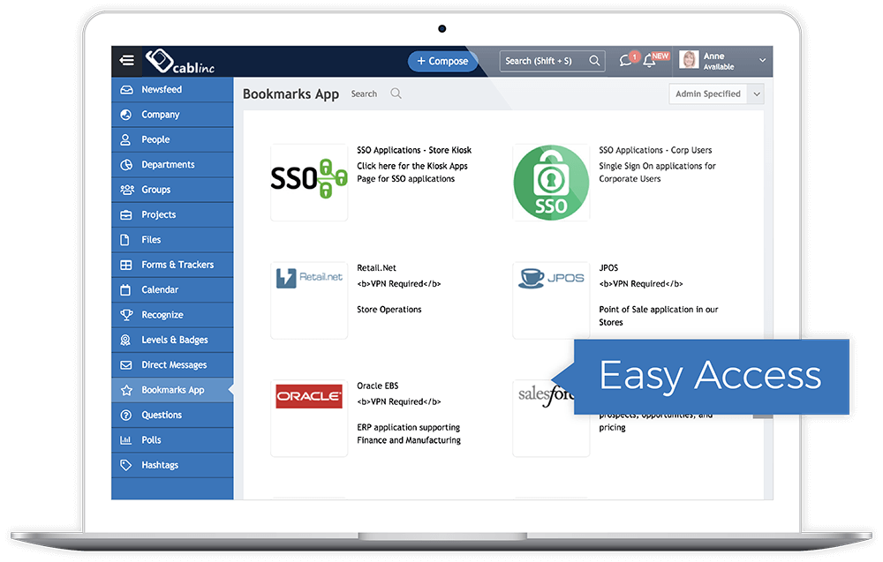Click Bookmarks App search magnifier icon

click(x=396, y=94)
